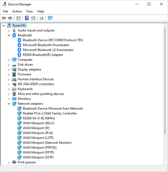Close the Device Manager window

161,4
